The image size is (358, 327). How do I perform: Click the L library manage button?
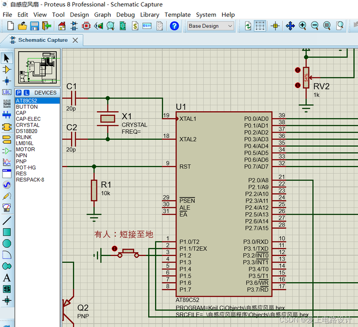(26, 93)
